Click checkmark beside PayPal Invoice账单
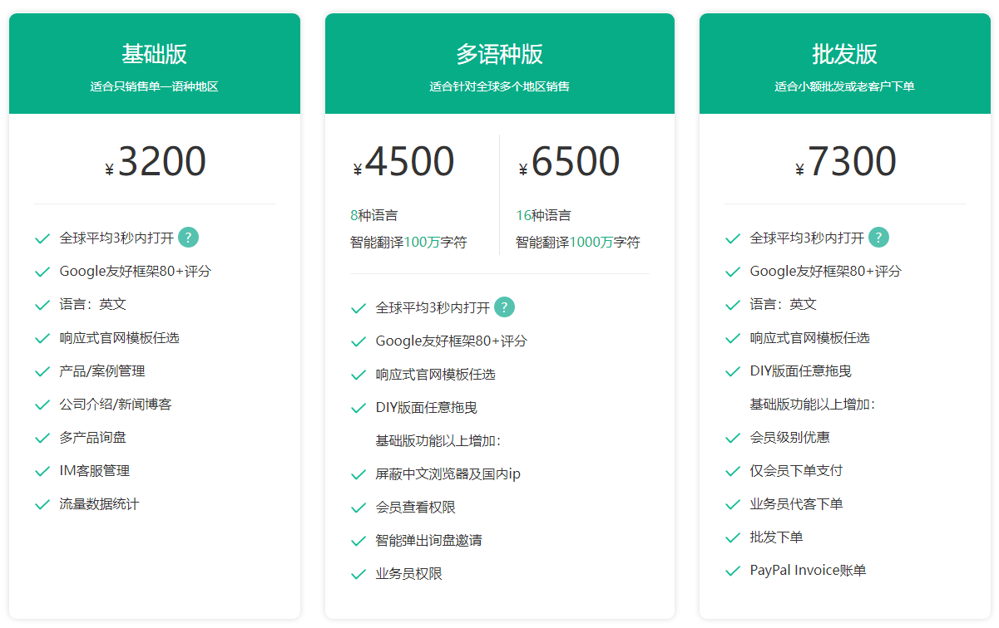The width and height of the screenshot is (999, 628). click(733, 571)
